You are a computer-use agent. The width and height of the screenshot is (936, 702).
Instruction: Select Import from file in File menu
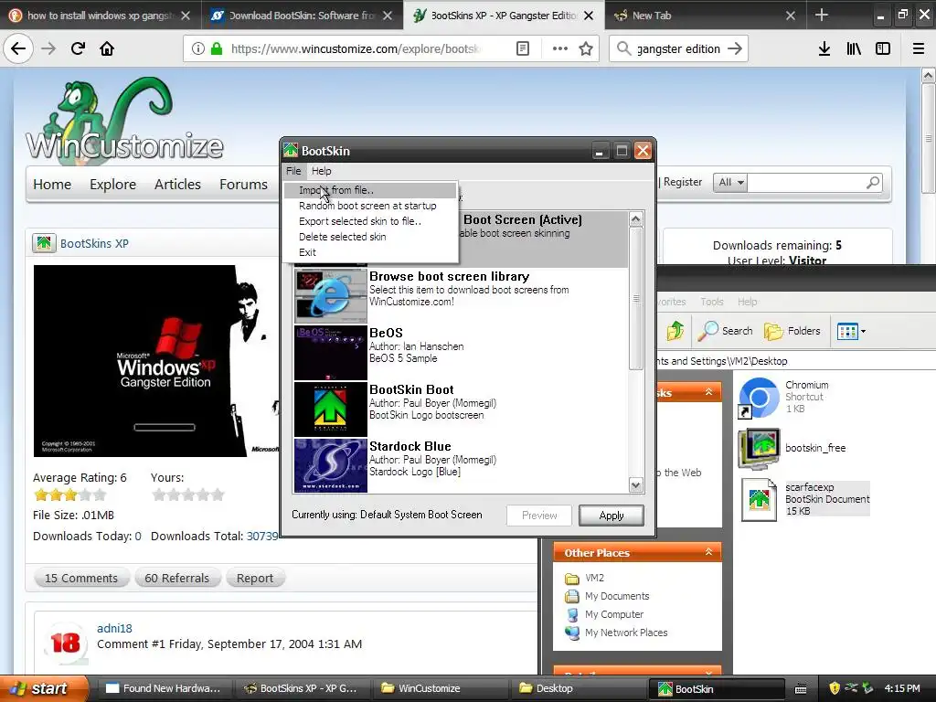pyautogui.click(x=370, y=190)
